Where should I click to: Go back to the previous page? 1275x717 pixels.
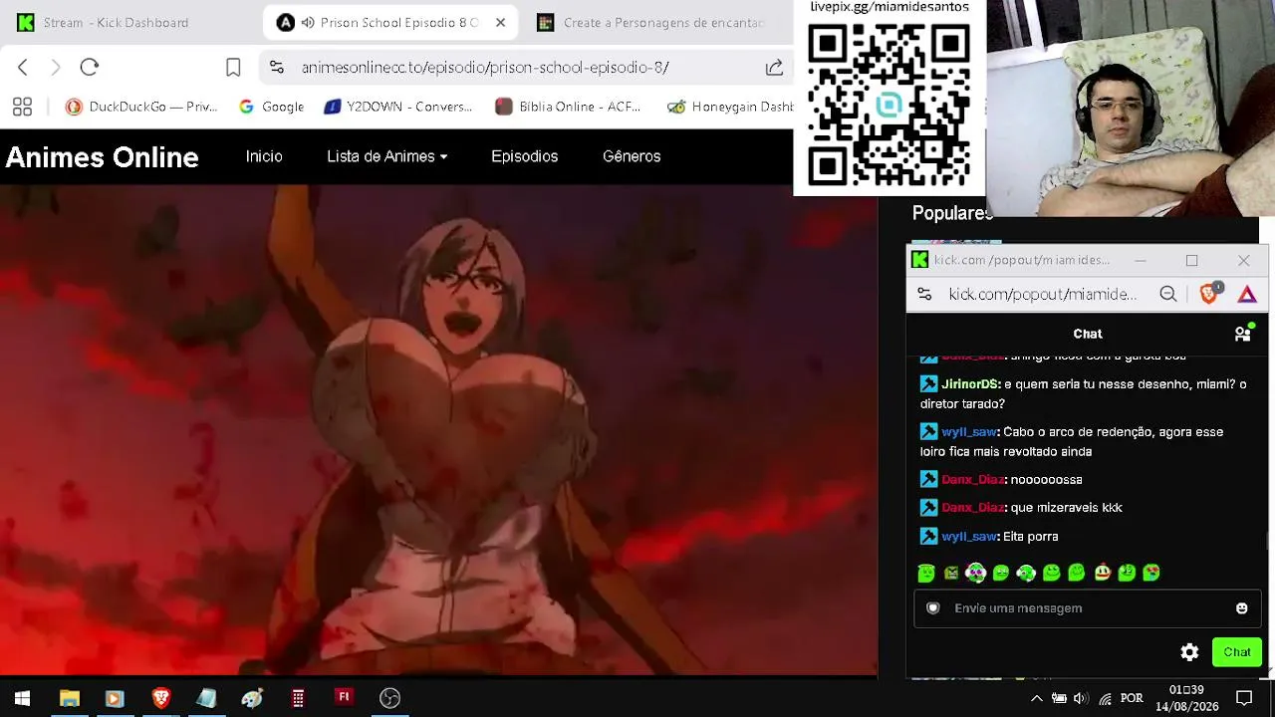(23, 67)
